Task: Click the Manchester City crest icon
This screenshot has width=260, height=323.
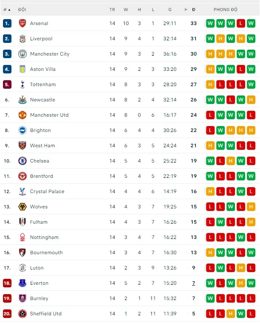Action: [22, 54]
